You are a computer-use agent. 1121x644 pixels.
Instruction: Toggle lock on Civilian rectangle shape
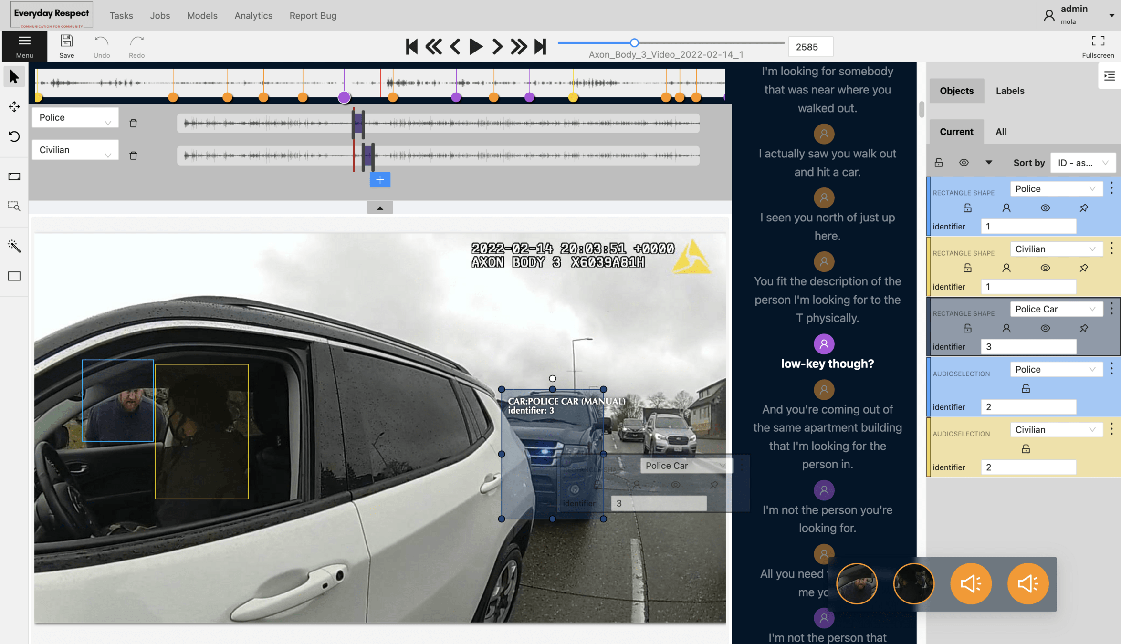pos(967,268)
